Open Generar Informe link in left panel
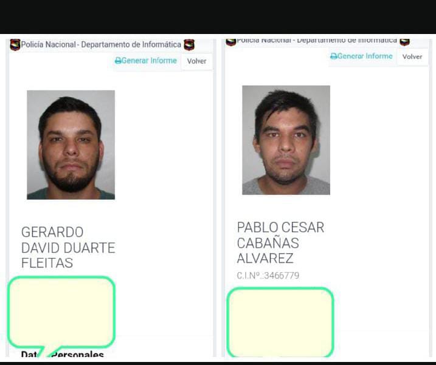Viewport: 436px width, 365px height. (146, 61)
